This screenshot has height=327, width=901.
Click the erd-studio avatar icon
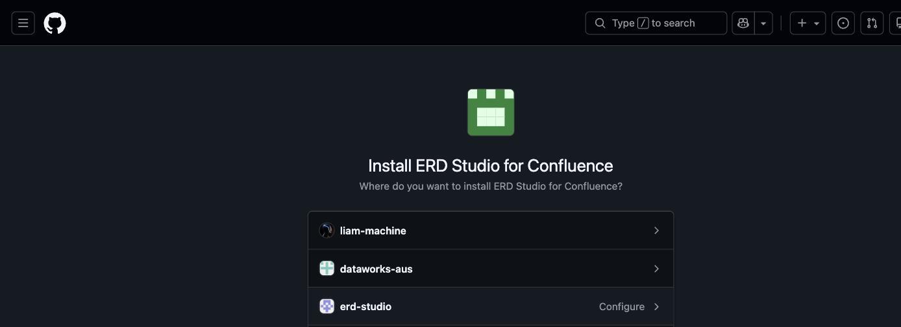pyautogui.click(x=327, y=306)
